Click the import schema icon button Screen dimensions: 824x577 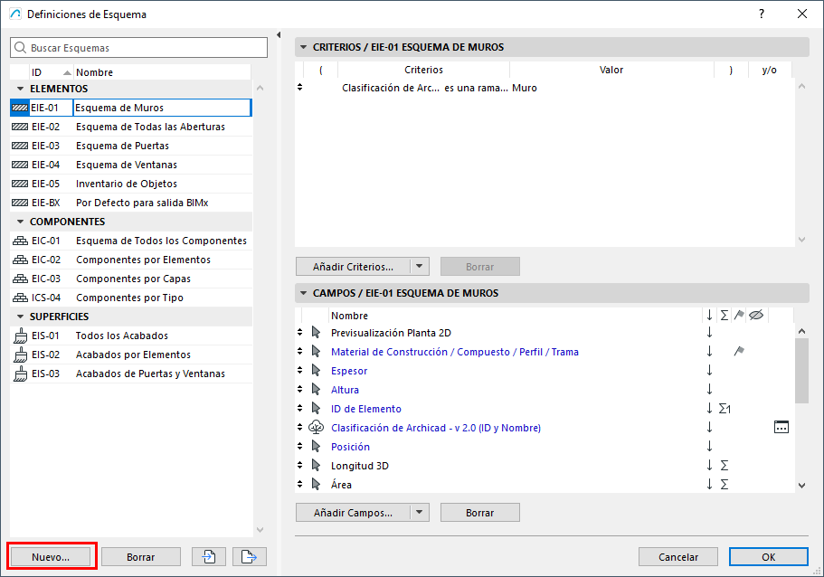[x=209, y=556]
